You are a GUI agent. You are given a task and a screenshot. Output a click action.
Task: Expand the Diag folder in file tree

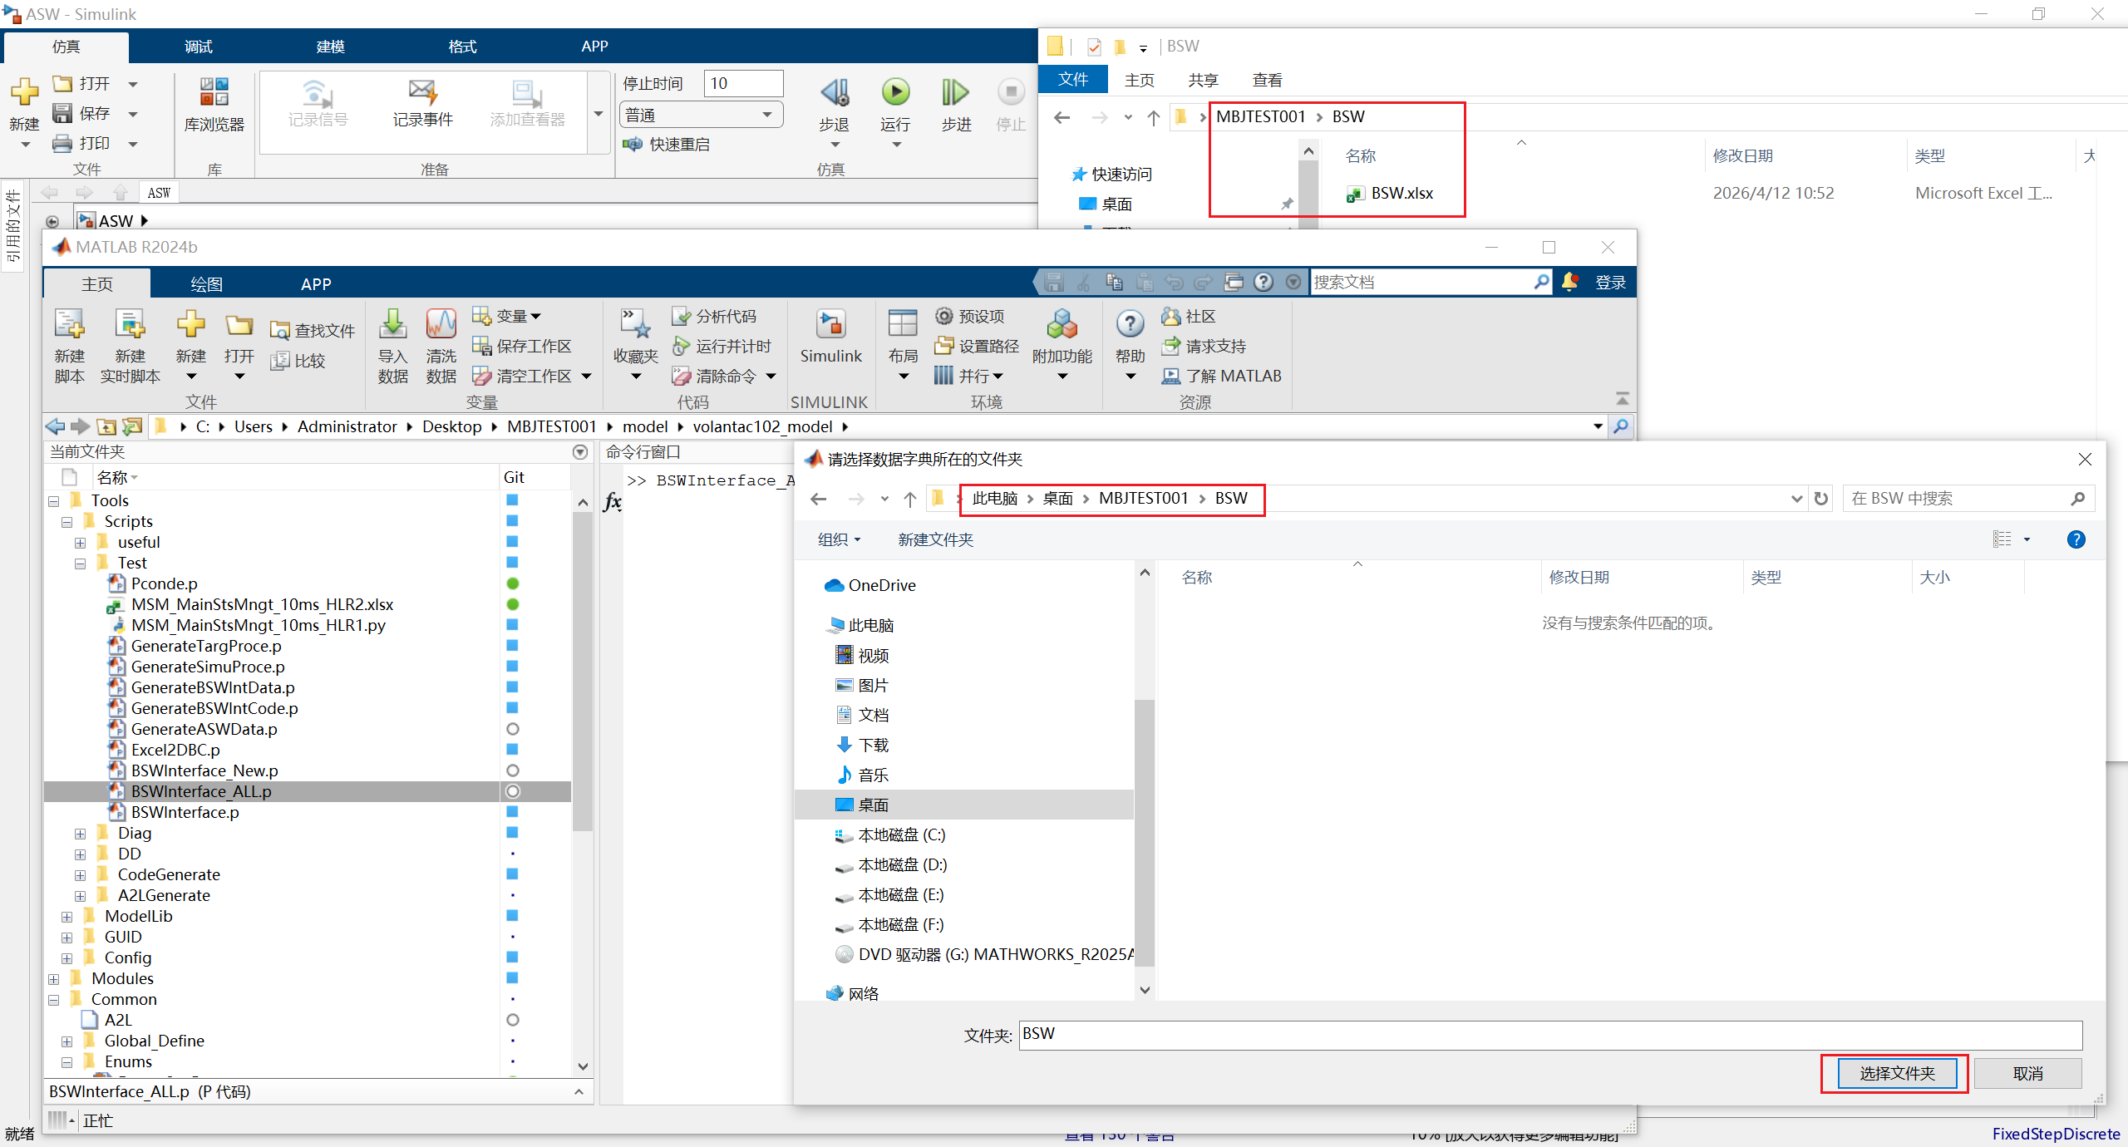(81, 834)
